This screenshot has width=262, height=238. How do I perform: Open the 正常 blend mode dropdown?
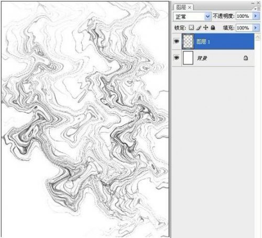(x=192, y=17)
